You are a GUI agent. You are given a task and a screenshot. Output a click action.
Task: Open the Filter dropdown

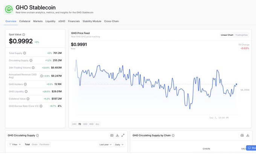pyautogui.click(x=15, y=145)
